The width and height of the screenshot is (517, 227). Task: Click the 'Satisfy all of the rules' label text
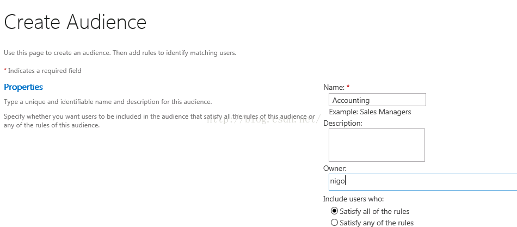pos(374,211)
